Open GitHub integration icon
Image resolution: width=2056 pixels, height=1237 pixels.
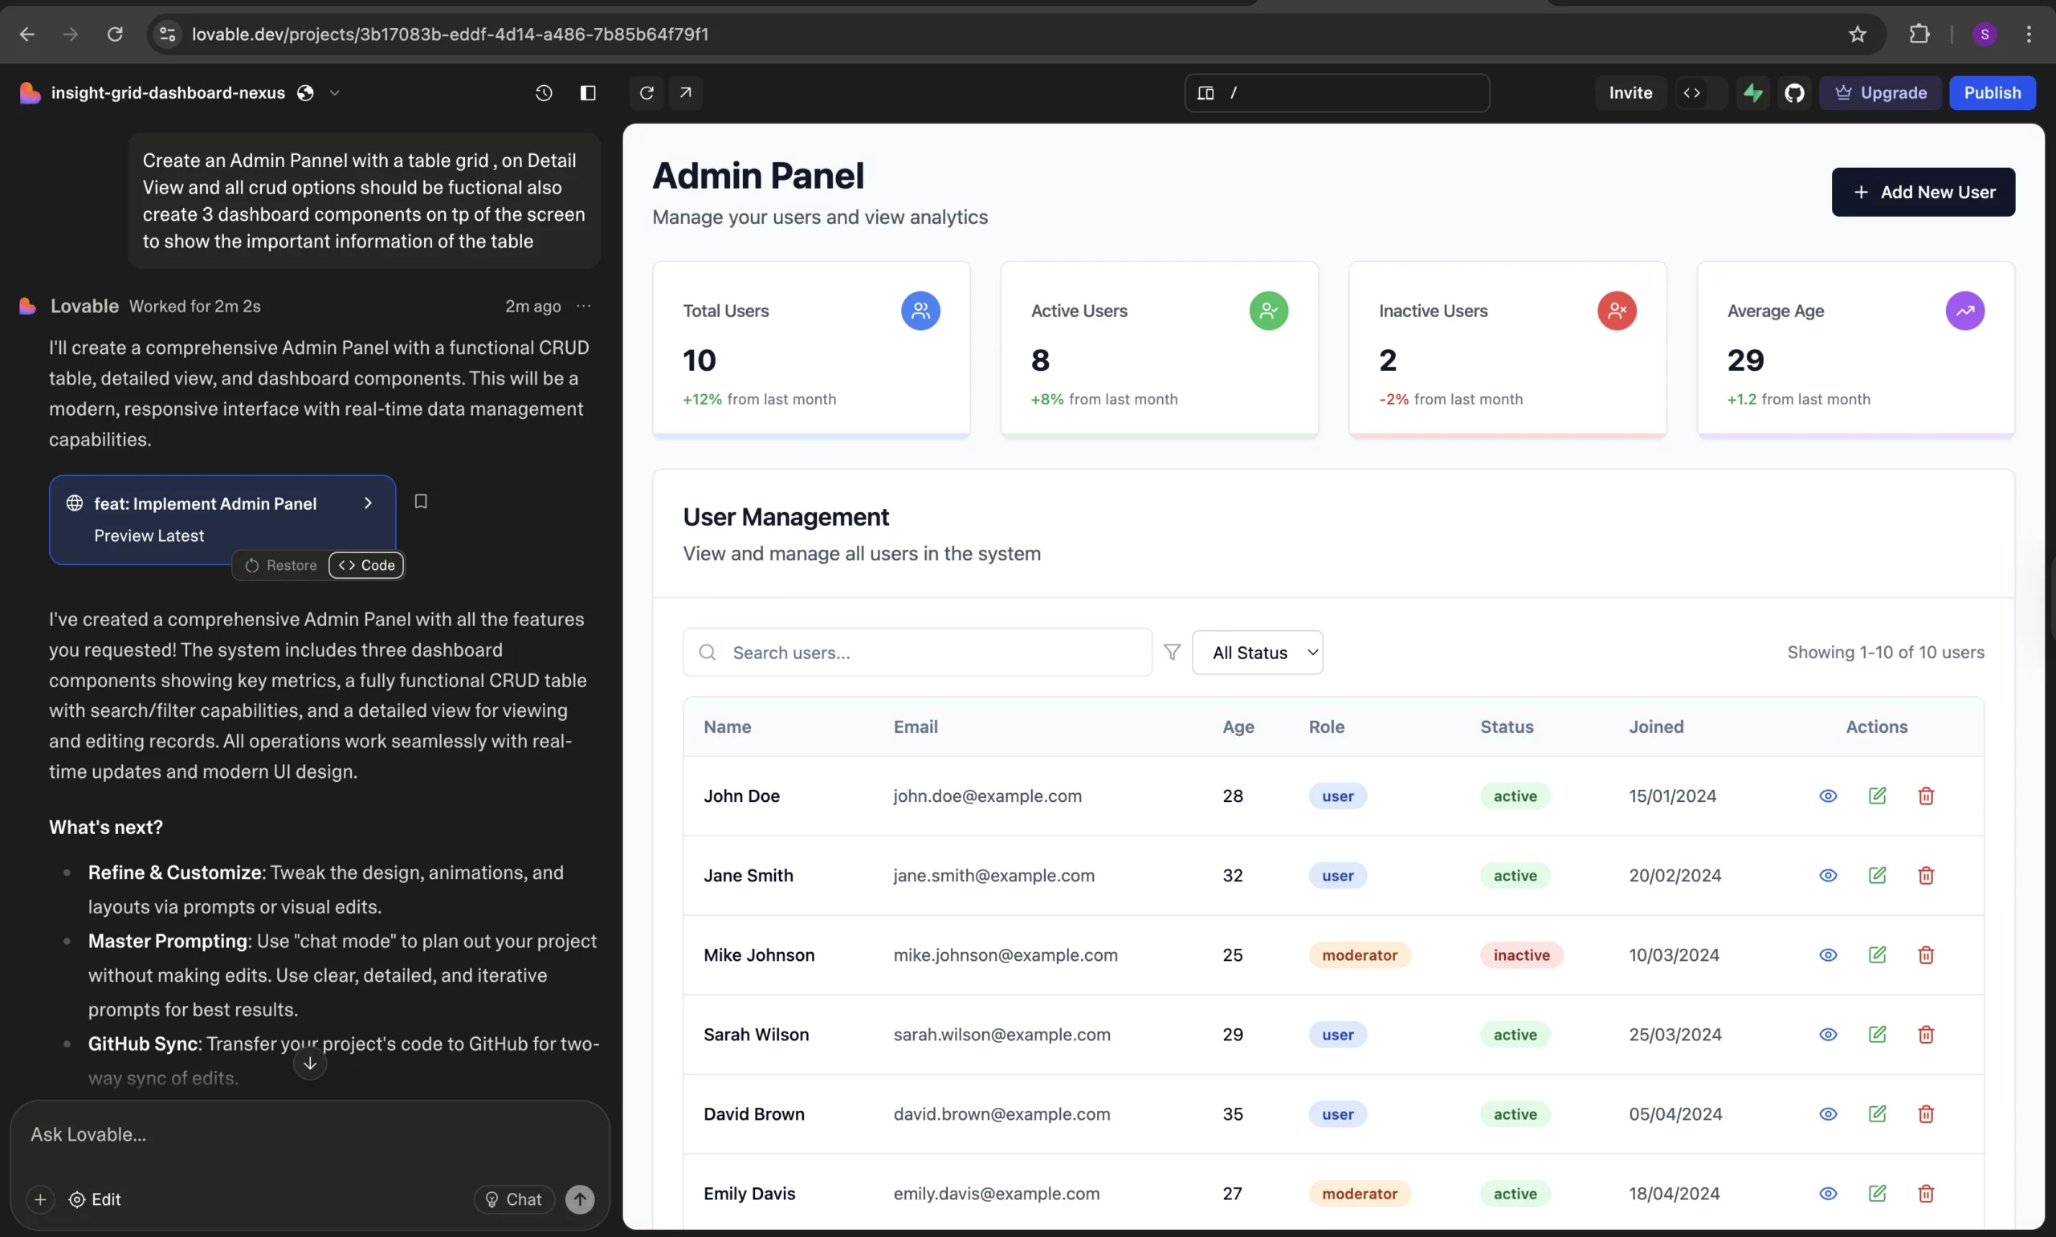1794,92
